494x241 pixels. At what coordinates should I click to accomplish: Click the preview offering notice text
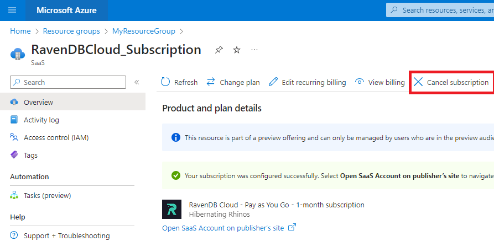[x=339, y=138]
